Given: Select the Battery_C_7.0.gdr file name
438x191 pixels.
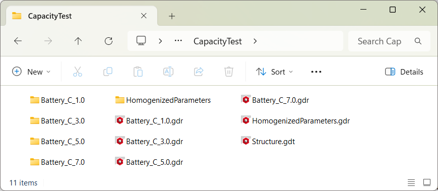Looking at the screenshot, I should (x=280, y=100).
